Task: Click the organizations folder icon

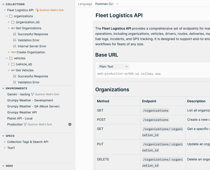Action: click(x=11, y=16)
